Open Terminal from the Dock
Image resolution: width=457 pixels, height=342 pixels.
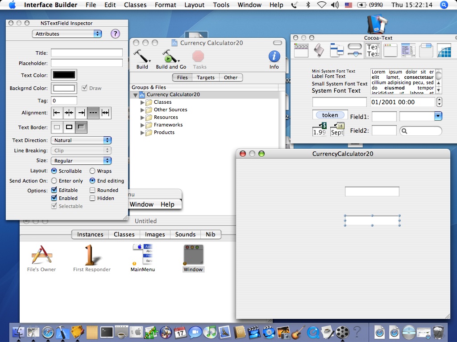[107, 332]
